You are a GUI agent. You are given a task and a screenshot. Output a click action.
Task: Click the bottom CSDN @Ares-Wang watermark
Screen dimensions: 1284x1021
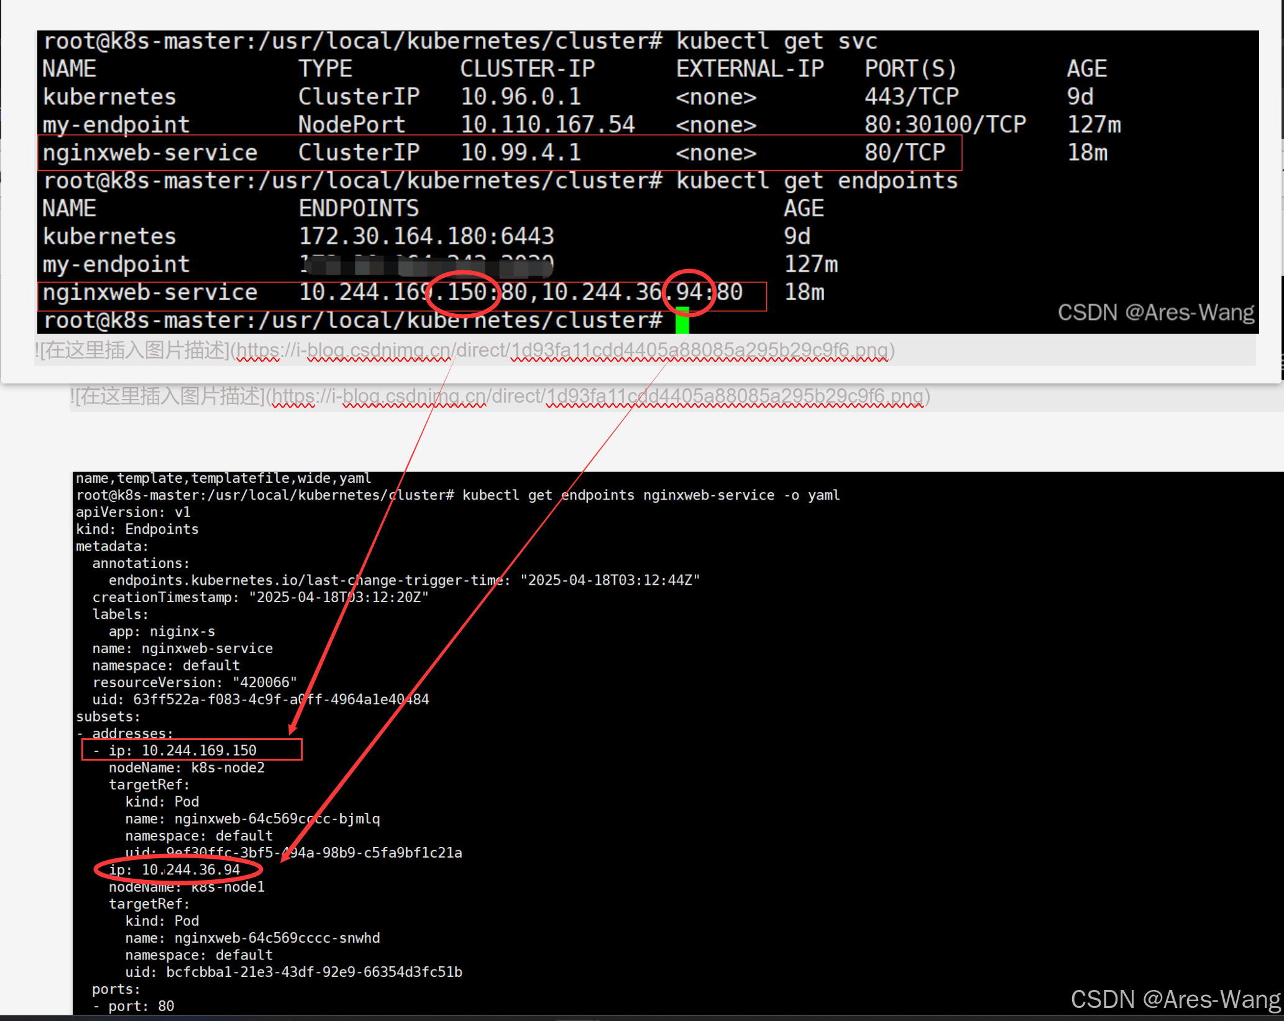coord(1175,999)
